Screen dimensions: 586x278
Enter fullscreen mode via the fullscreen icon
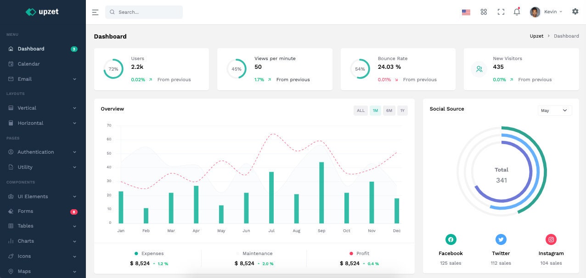(500, 11)
